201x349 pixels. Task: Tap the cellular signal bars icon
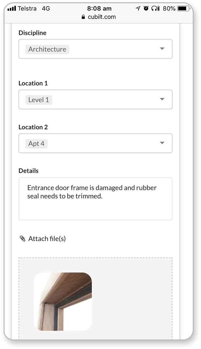12,8
